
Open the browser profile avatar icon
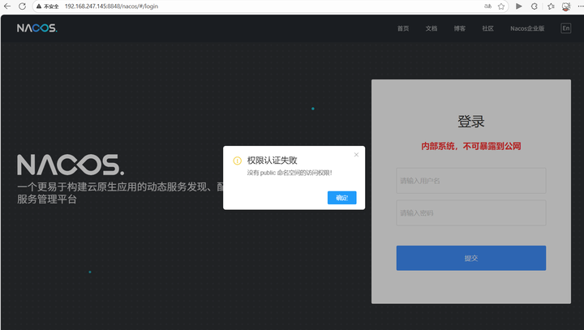pos(566,6)
